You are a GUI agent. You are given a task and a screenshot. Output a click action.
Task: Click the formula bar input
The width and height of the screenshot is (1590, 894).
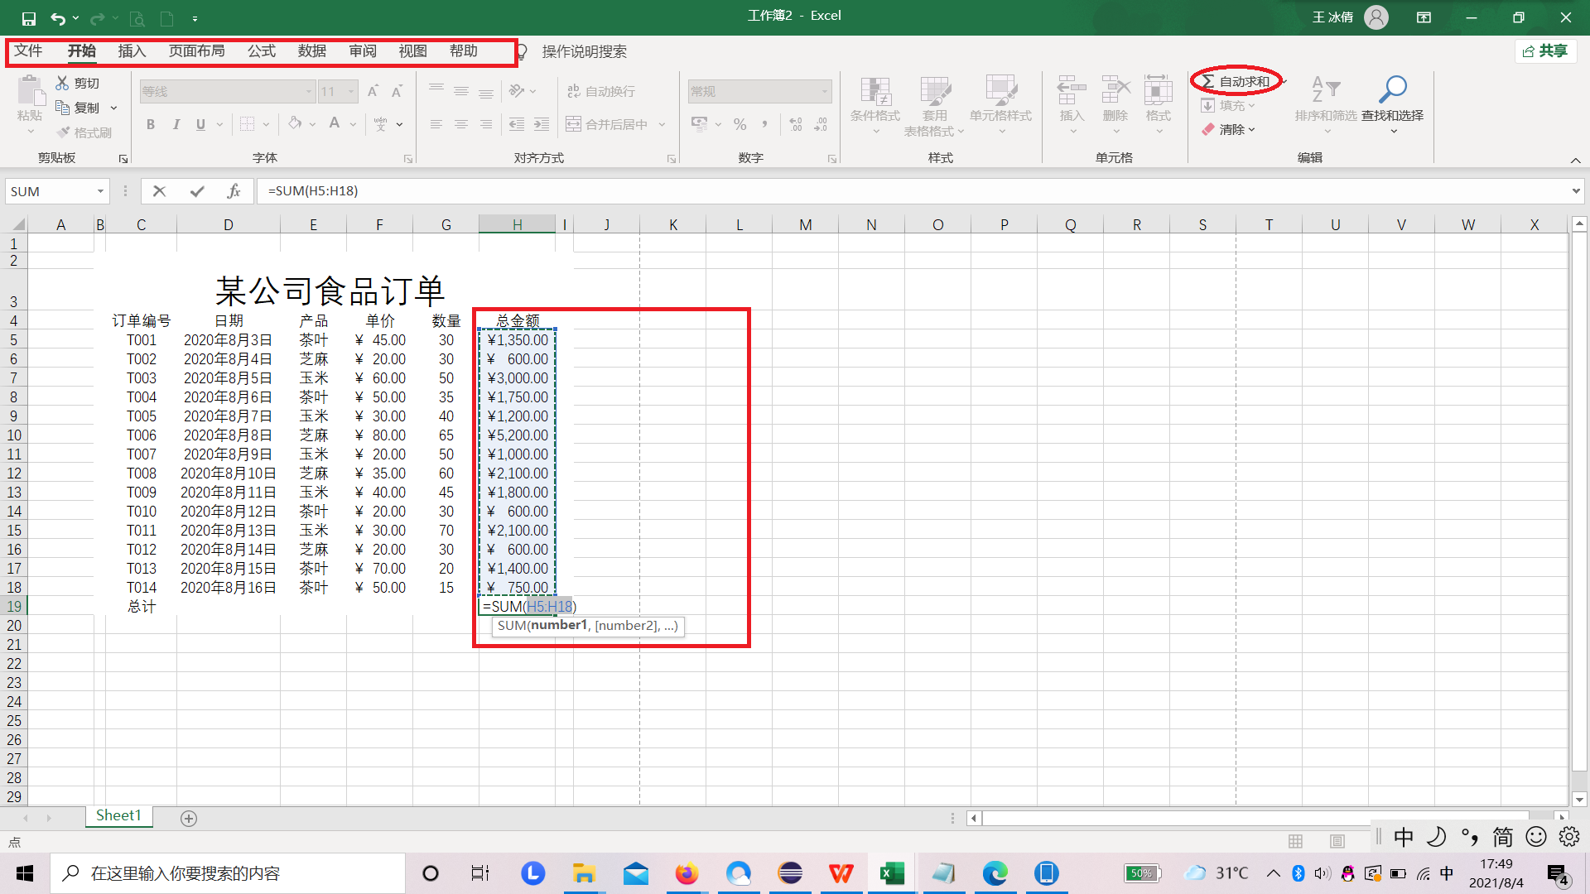point(911,191)
